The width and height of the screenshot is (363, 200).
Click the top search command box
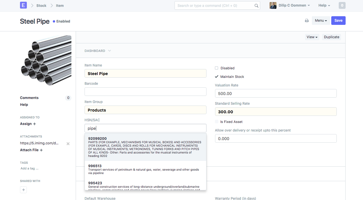[x=217, y=5]
